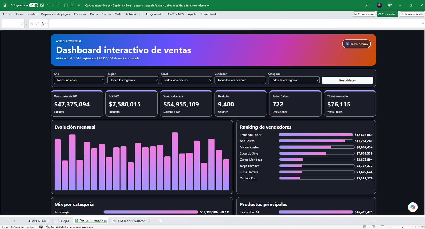Expand the Name Box dropdown arrow
The height and width of the screenshot is (229, 425).
(x=22, y=24)
